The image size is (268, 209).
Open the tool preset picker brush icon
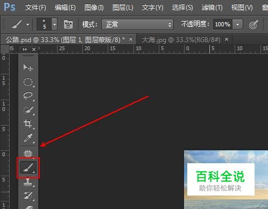tap(17, 24)
